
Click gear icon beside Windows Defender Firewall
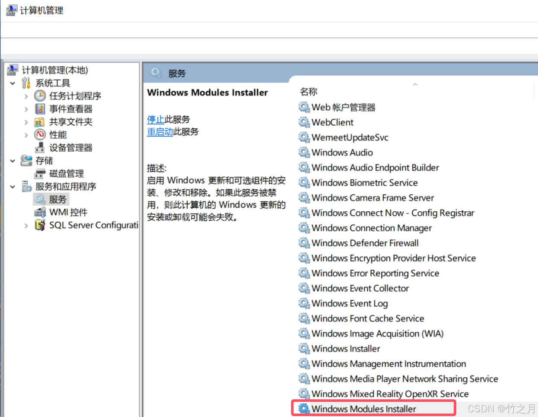tap(304, 243)
